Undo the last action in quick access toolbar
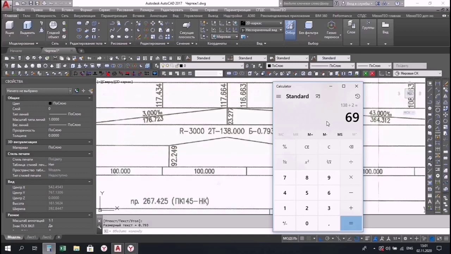 51,4
